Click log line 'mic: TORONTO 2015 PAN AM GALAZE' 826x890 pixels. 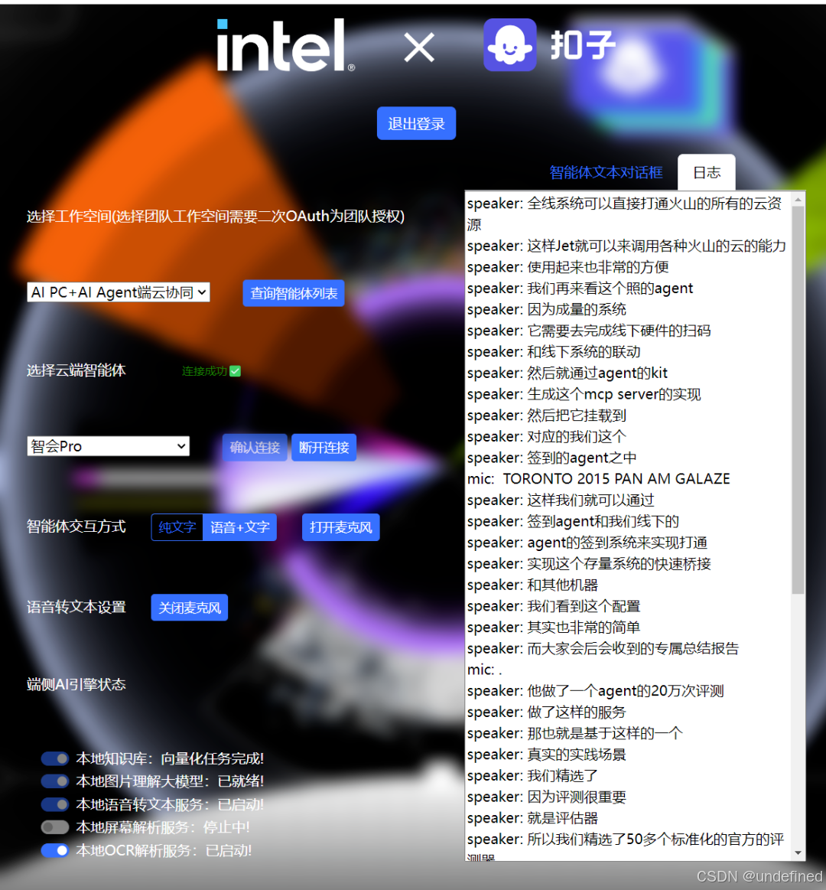[599, 479]
